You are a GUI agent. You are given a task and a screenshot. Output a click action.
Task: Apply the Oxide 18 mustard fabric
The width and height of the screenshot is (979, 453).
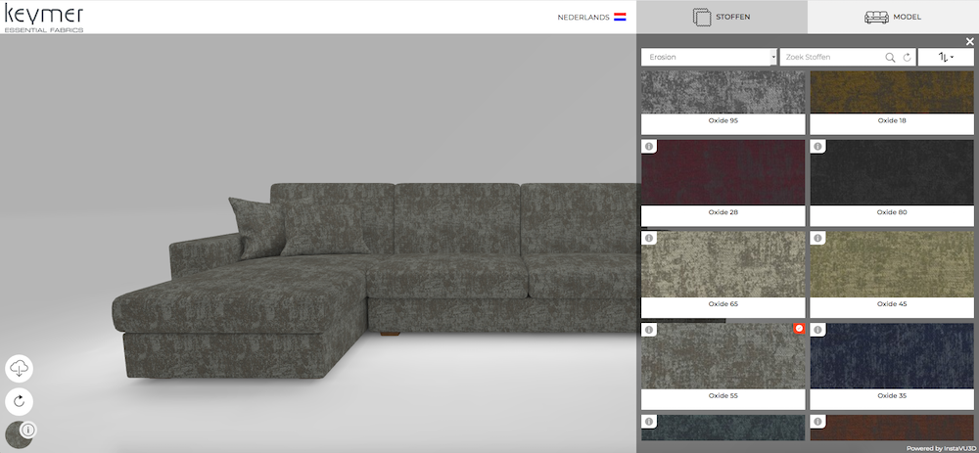pyautogui.click(x=892, y=92)
